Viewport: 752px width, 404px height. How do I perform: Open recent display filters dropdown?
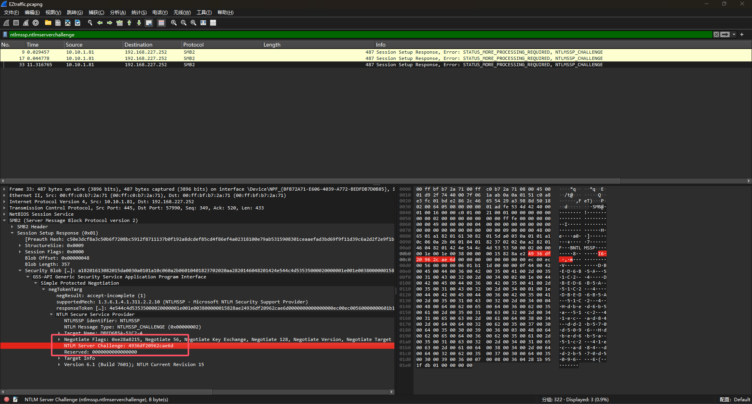click(x=734, y=34)
